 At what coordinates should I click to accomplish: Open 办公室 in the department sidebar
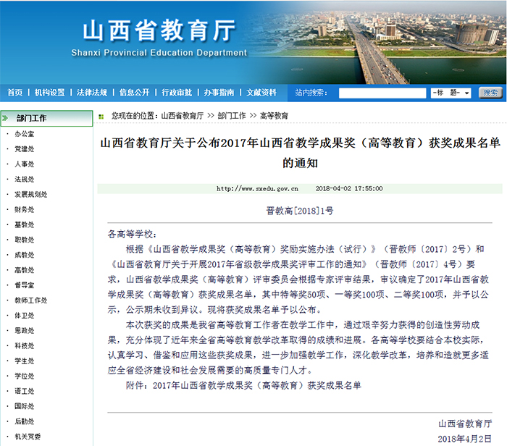point(25,134)
